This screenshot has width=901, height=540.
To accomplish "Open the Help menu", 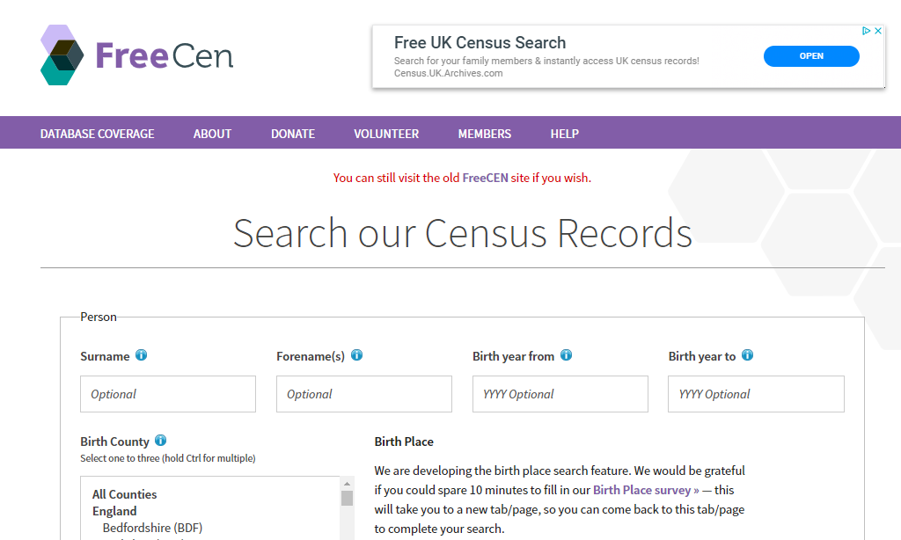I will click(564, 134).
